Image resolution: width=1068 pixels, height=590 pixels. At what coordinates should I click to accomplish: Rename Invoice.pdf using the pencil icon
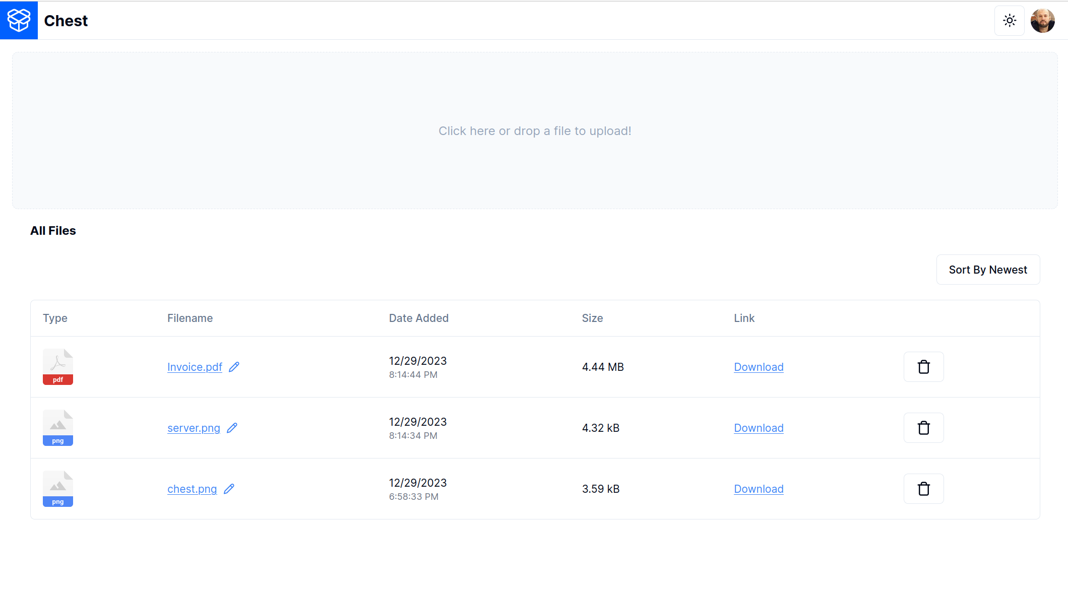click(234, 367)
